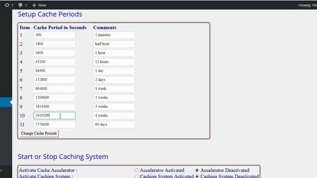
Task: Open the Howdy user account menu
Action: click(x=308, y=5)
